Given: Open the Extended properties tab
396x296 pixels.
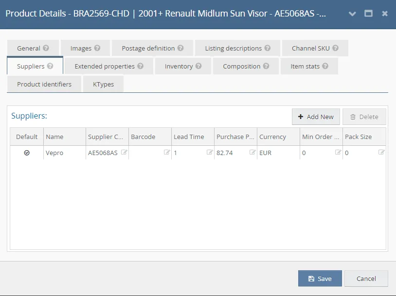Looking at the screenshot, I should point(109,66).
